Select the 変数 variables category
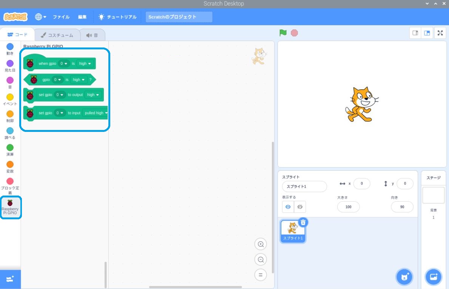 point(10,167)
